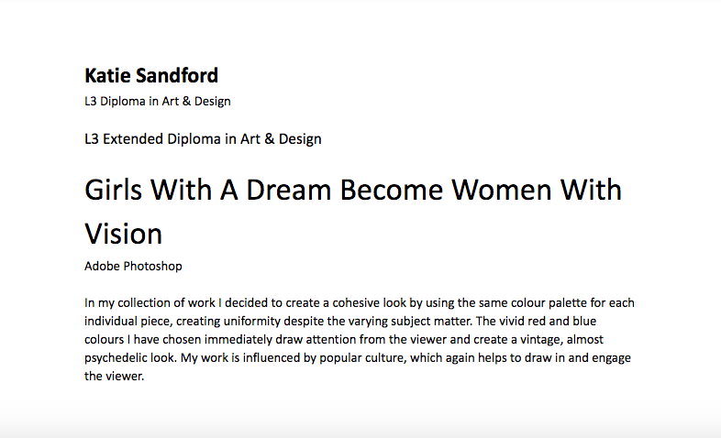The height and width of the screenshot is (438, 721).
Task: Click the final words 'the viewer.'
Action: pyautogui.click(x=114, y=377)
